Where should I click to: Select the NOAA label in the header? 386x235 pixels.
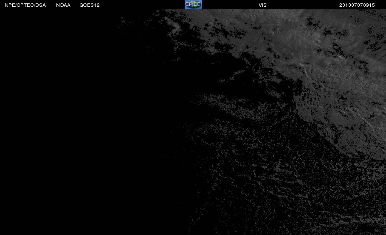point(63,5)
